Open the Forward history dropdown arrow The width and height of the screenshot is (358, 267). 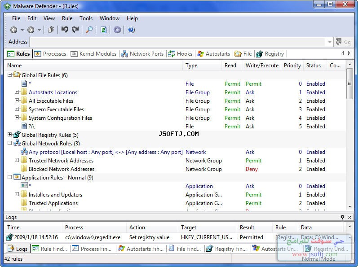tap(39, 30)
